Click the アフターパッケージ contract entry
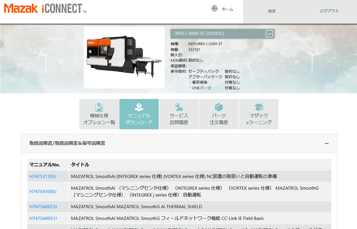 (205, 77)
